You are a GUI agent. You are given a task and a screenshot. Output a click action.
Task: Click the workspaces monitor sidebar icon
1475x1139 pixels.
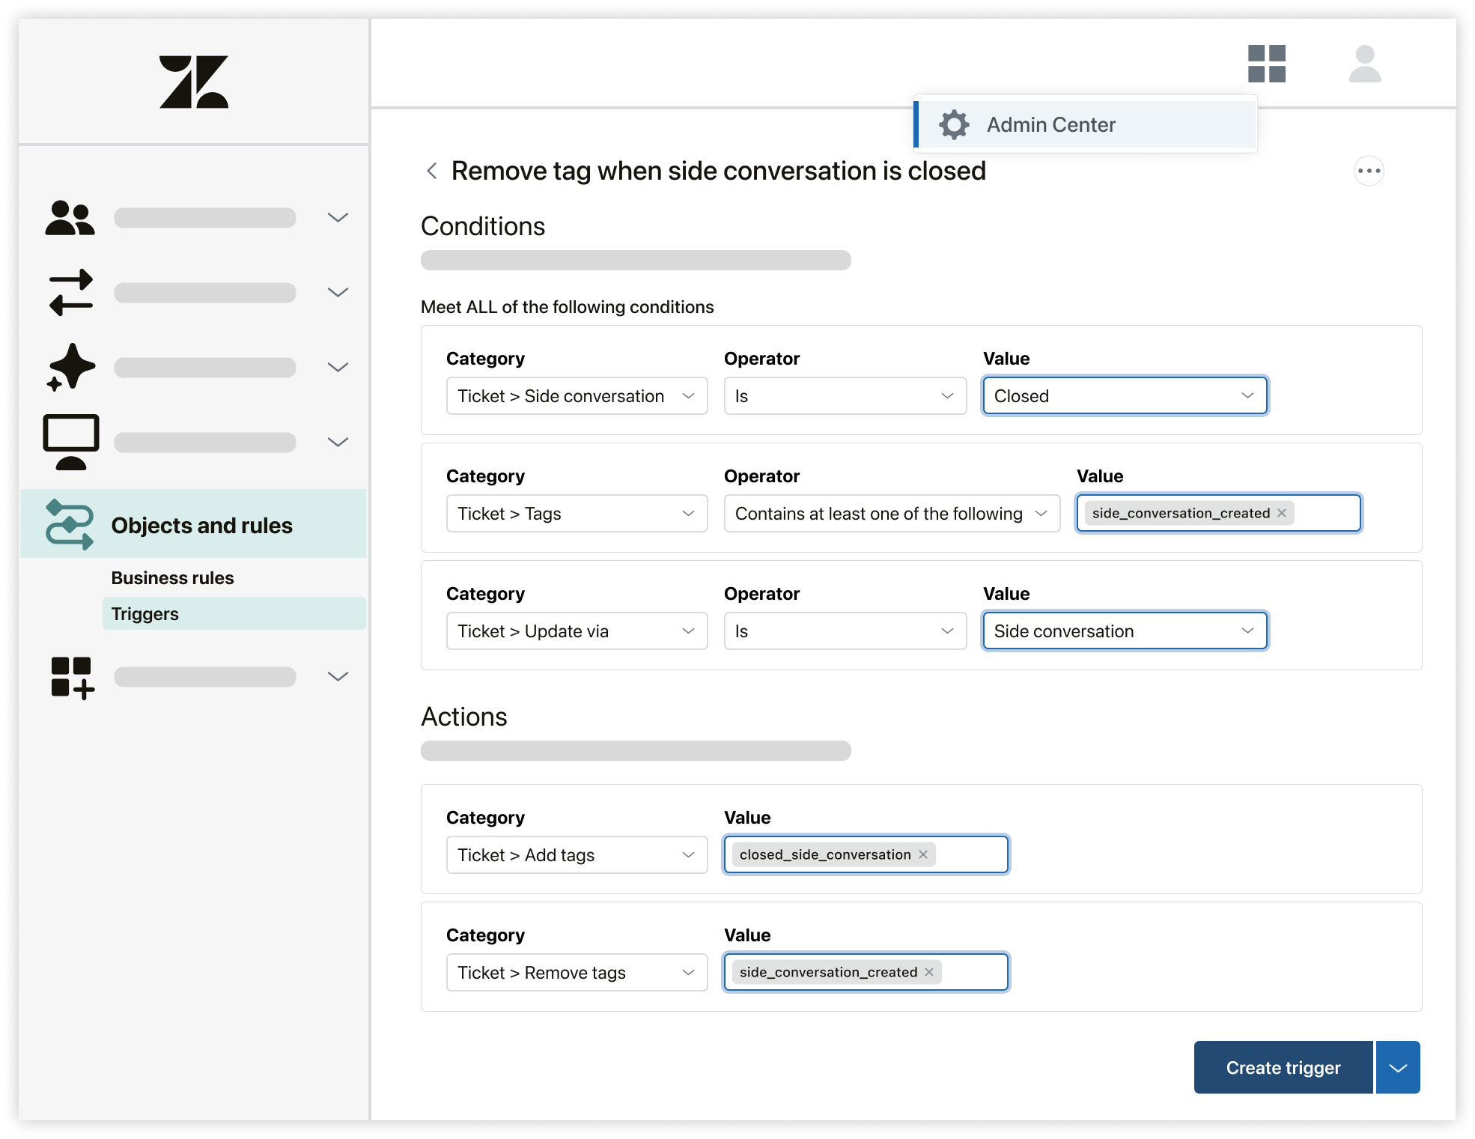pos(70,441)
